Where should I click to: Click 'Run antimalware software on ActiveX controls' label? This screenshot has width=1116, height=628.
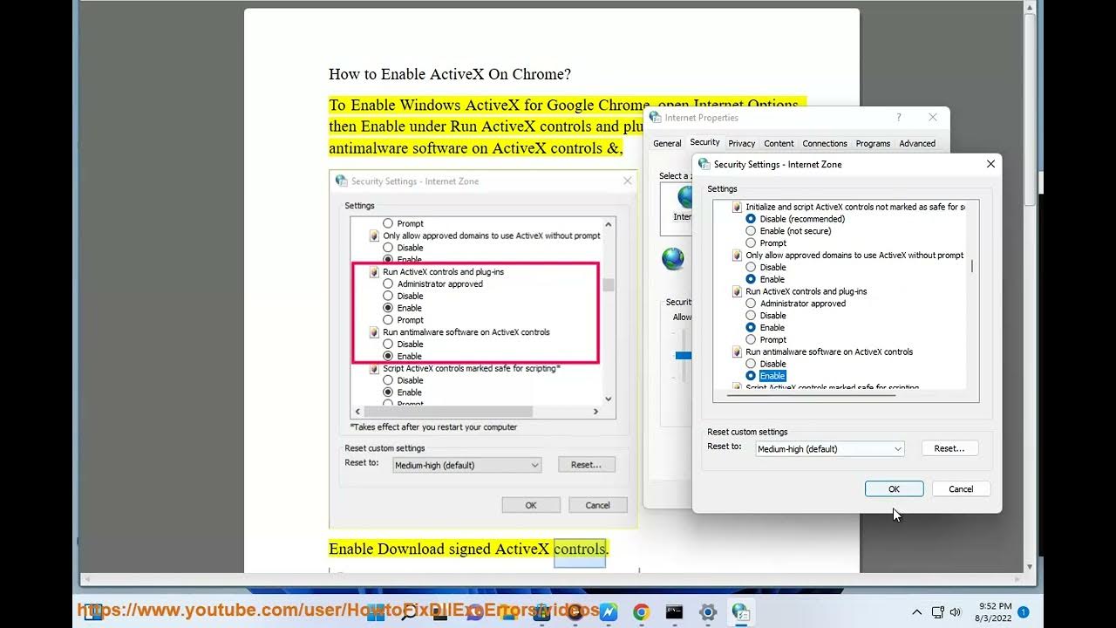[829, 352]
